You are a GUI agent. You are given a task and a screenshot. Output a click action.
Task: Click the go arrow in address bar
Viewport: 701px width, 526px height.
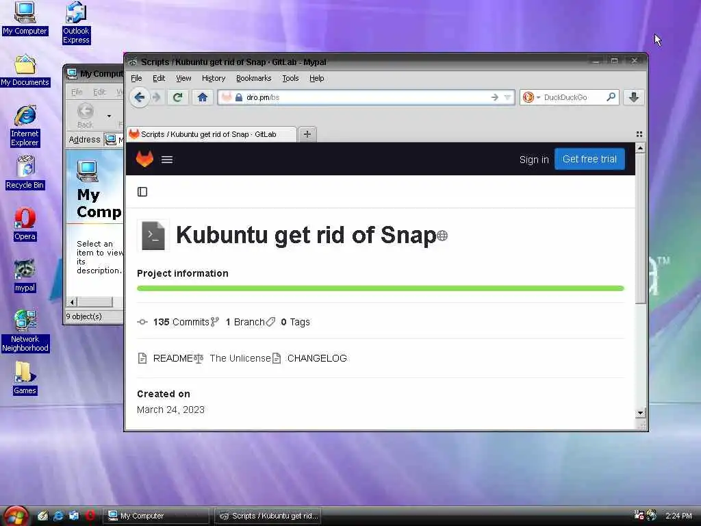point(494,97)
